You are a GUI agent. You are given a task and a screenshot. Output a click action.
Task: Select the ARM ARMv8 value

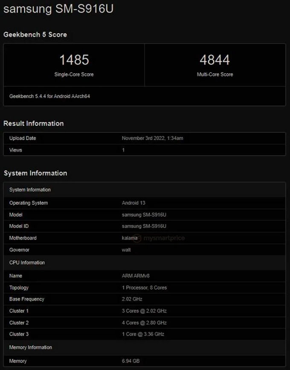tap(136, 276)
